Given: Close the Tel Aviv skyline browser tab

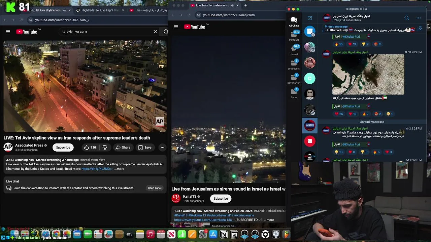Looking at the screenshot, I should click(x=70, y=10).
